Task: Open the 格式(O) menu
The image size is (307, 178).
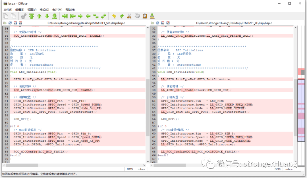Action: pyautogui.click(x=44, y=10)
